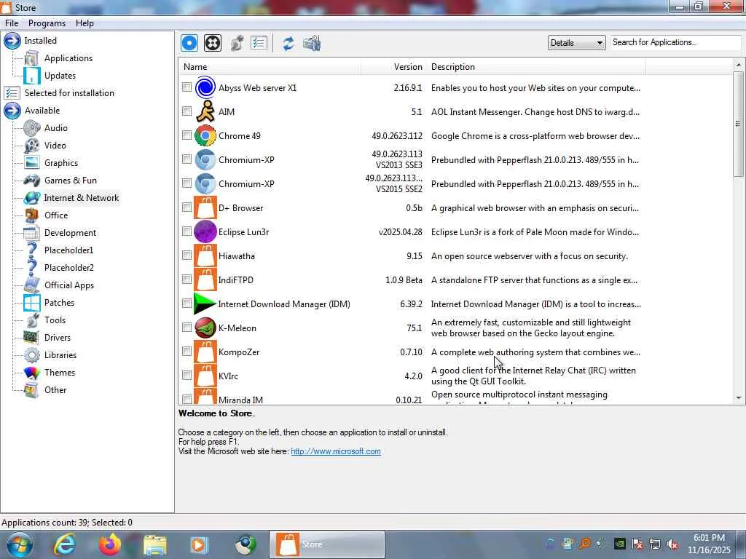Open the Patches category

[59, 303]
